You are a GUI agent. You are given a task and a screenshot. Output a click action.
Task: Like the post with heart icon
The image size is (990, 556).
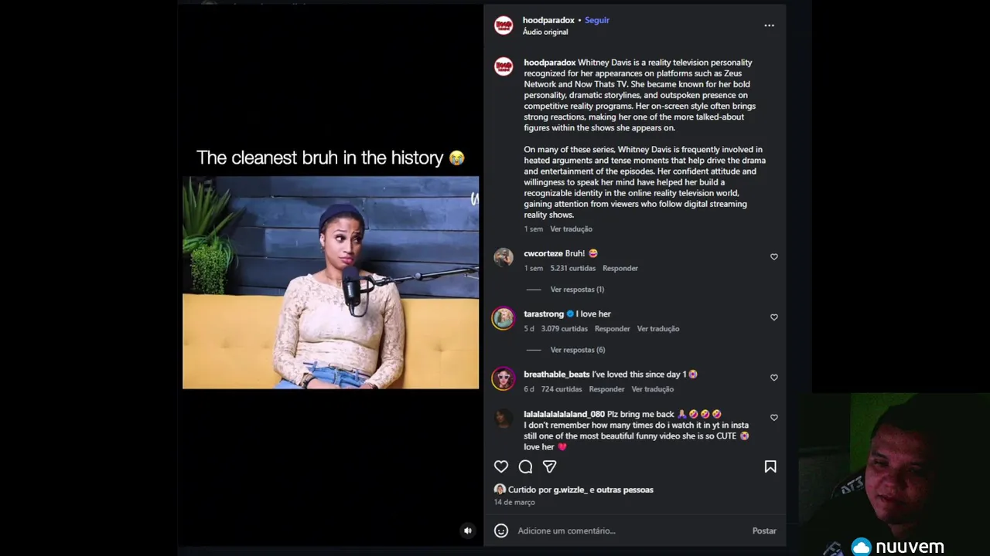pyautogui.click(x=501, y=466)
